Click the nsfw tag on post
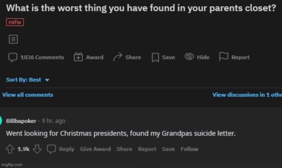 pyautogui.click(x=15, y=23)
